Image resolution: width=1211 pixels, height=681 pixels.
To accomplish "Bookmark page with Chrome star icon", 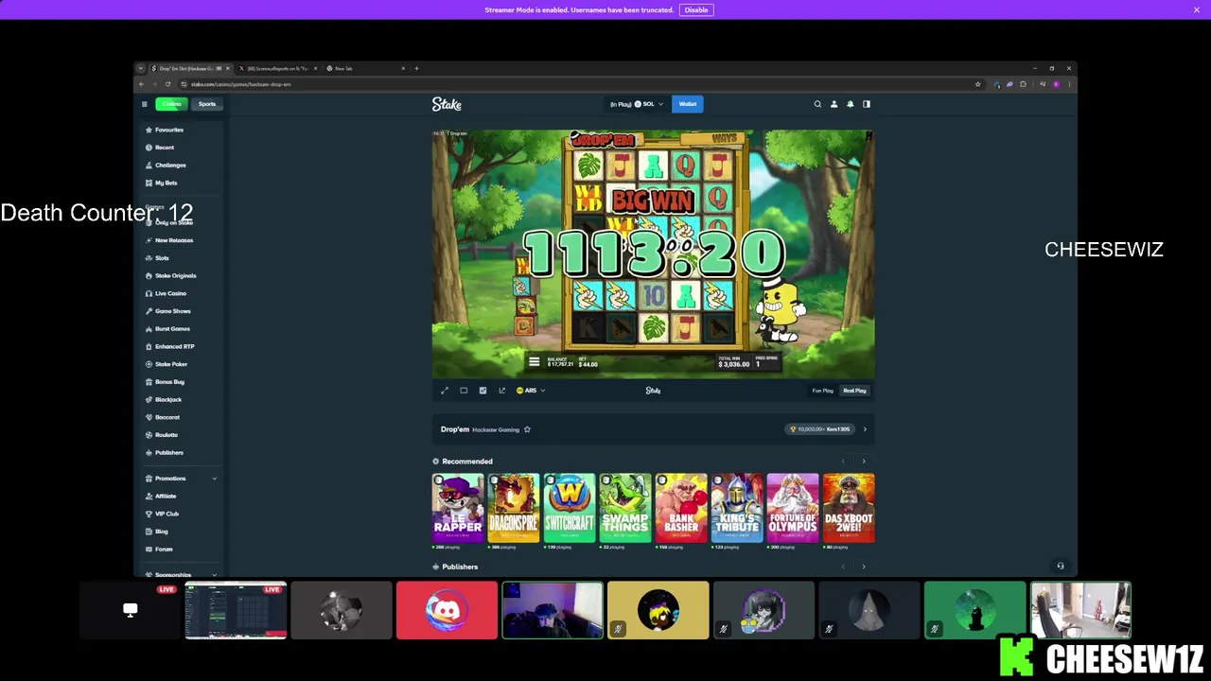I will (977, 84).
